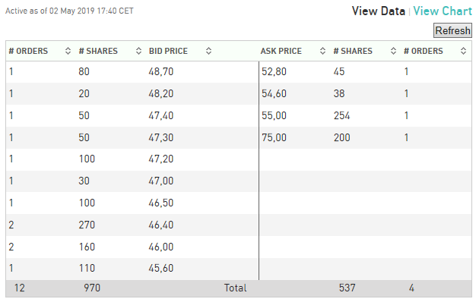Click the 45,60 bid price cell
This screenshot has width=476, height=299.
tap(161, 269)
